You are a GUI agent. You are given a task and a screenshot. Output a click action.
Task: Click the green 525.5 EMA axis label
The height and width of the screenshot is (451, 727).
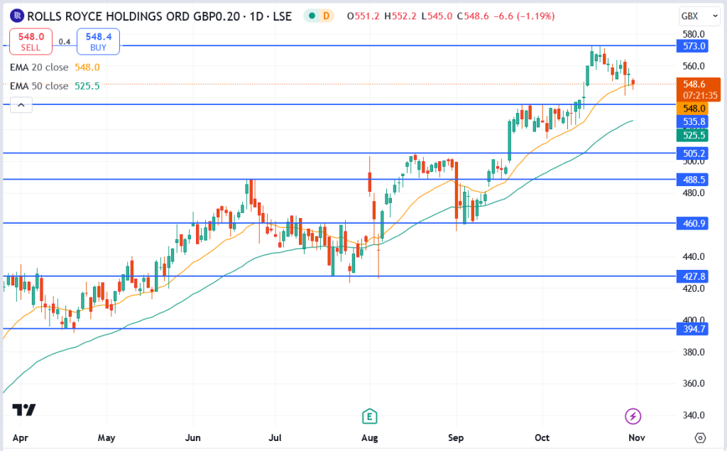coord(693,136)
